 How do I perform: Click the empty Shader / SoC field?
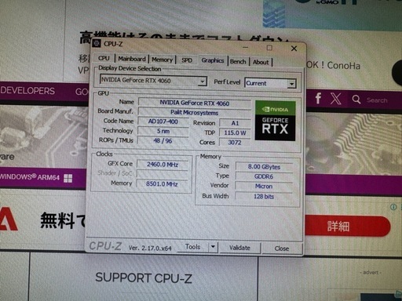163,174
